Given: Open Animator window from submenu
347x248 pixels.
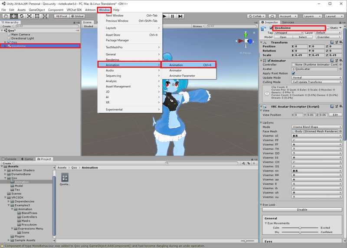Looking at the screenshot, I should 189,70.
